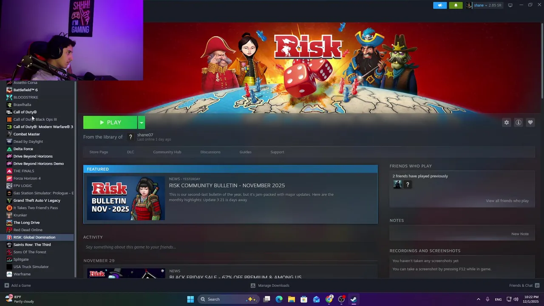Click the megaphone announcements icon
This screenshot has height=306, width=544.
[440, 6]
